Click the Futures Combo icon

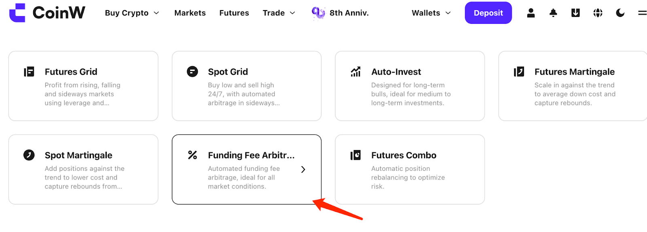click(x=355, y=155)
